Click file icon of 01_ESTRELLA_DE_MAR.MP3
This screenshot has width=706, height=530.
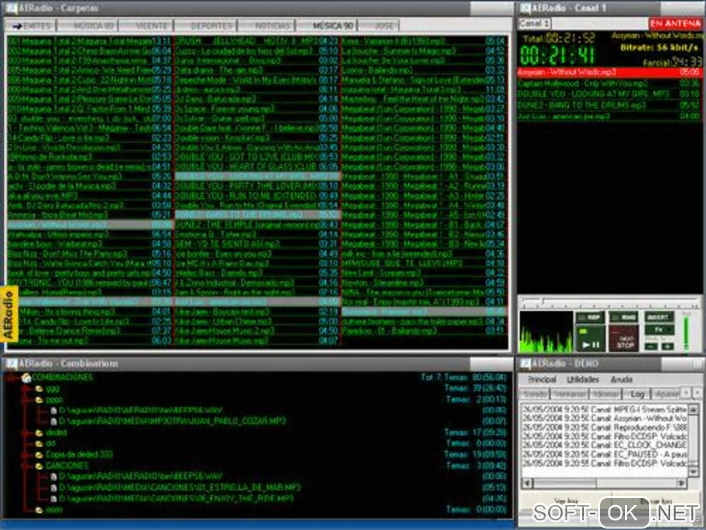(54, 488)
